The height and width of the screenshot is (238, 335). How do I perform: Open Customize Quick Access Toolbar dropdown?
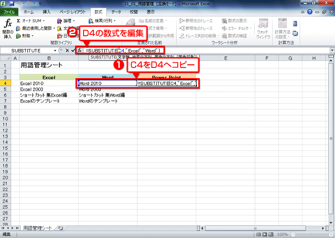tap(40, 4)
